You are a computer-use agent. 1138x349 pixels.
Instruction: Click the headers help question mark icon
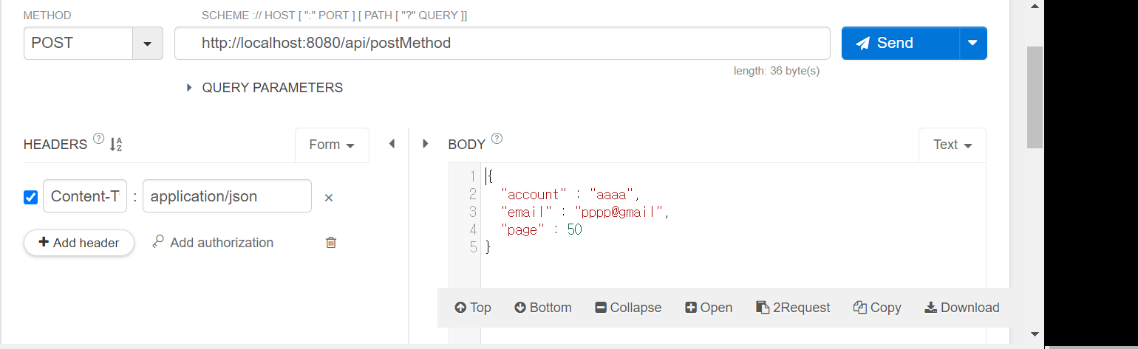coord(99,139)
